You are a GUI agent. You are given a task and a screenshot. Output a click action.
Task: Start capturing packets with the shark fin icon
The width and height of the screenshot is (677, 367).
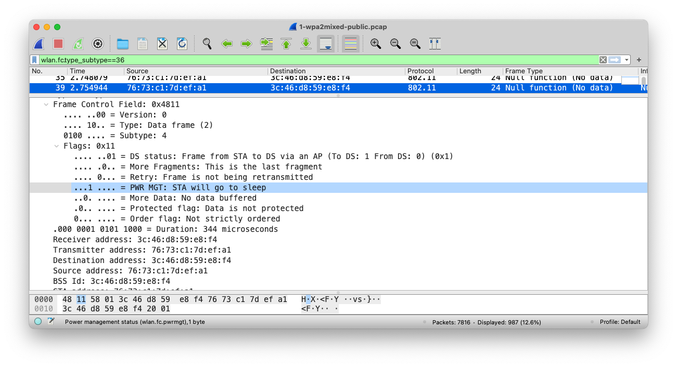click(39, 44)
